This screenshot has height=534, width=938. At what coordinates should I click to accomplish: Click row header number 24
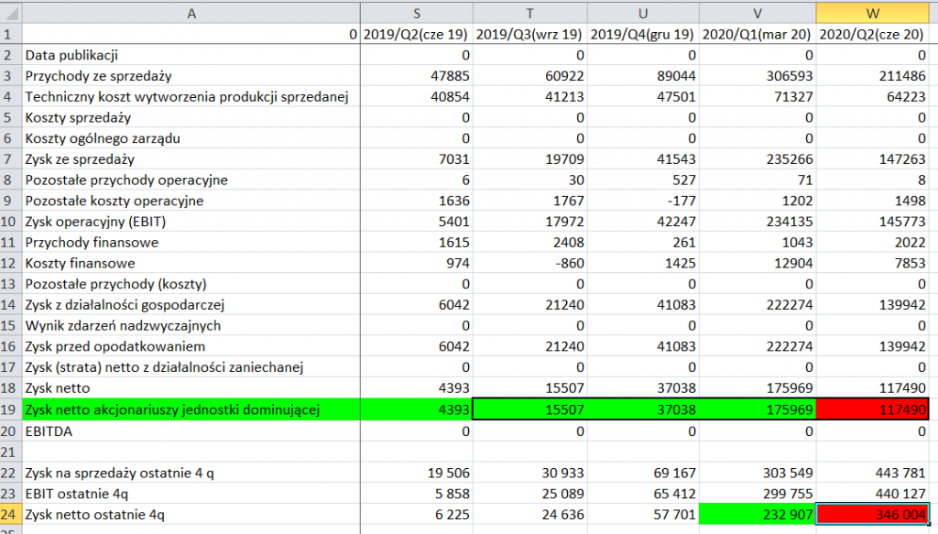(x=10, y=515)
